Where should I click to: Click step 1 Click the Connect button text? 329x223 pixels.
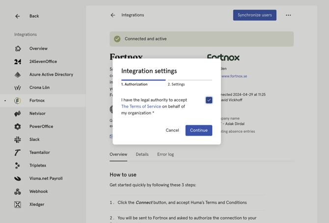182,203
